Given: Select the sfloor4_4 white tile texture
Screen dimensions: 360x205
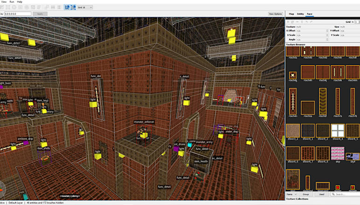Looking at the screenshot, I should click(x=338, y=131).
